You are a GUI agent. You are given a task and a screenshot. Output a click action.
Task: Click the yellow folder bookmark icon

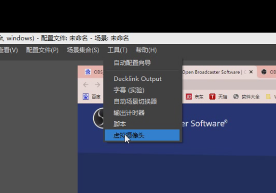point(268,96)
